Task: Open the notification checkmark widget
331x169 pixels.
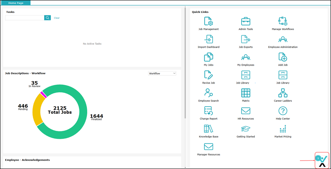Action: click(321, 160)
